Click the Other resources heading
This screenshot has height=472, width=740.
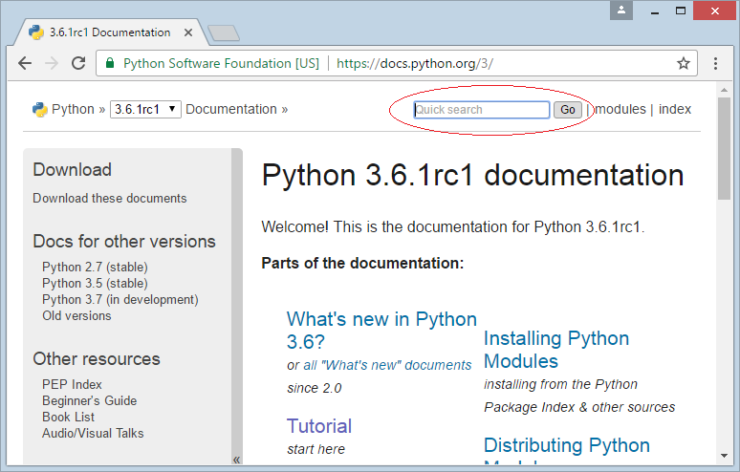coord(97,359)
